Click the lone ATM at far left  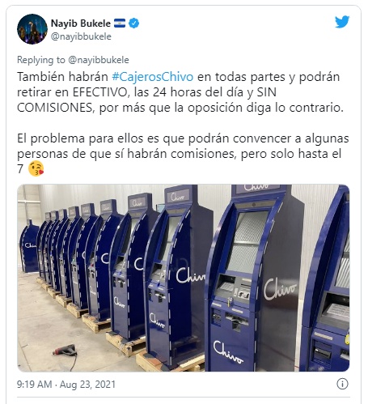[x=28, y=246]
